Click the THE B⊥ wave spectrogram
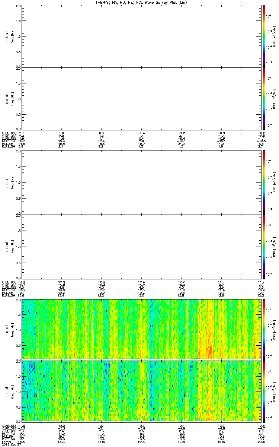 click(x=141, y=329)
